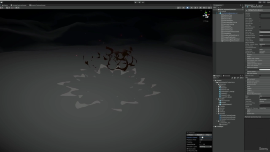This screenshot has height=152, width=270.
Task: Select OrangeRingSmaller in the Hierarchy
Action: [229, 37]
